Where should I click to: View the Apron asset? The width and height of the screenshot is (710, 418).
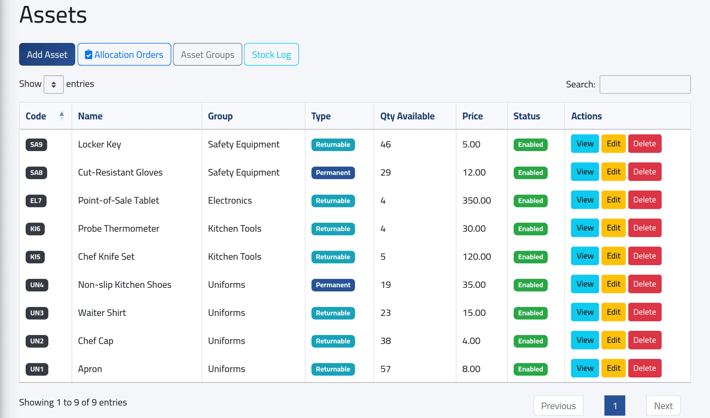[x=585, y=368]
